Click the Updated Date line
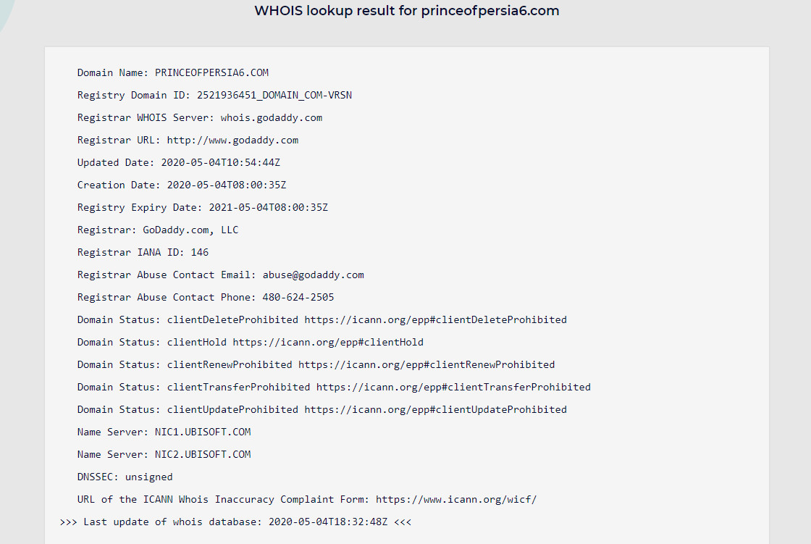 tap(178, 162)
